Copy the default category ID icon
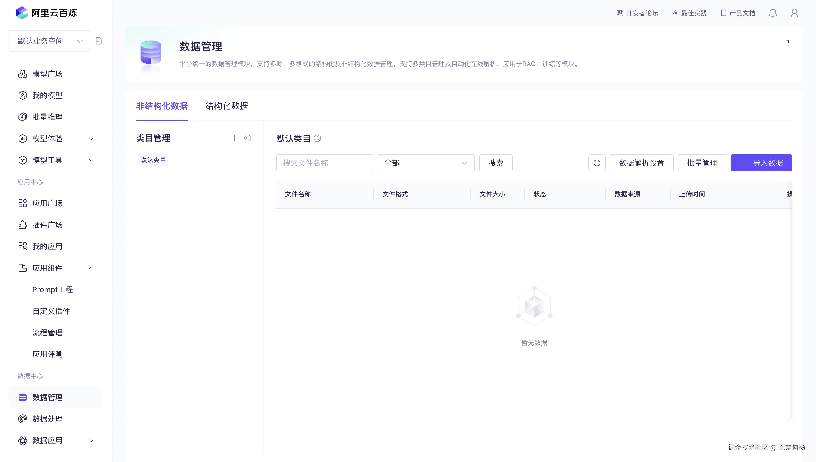 click(317, 138)
